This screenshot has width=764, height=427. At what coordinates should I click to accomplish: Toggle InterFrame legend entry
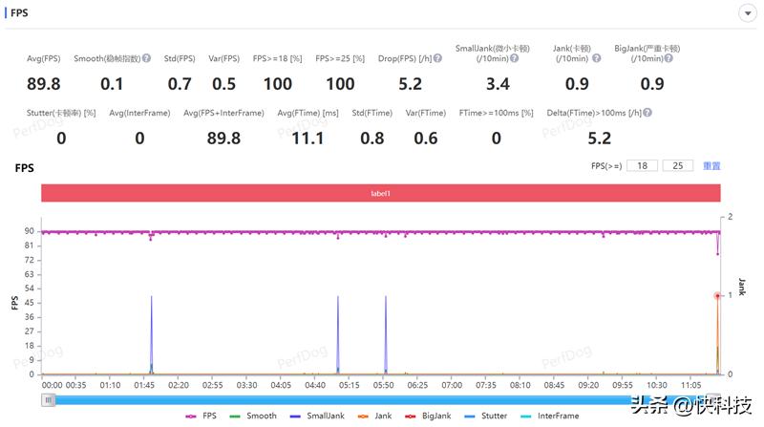550,416
